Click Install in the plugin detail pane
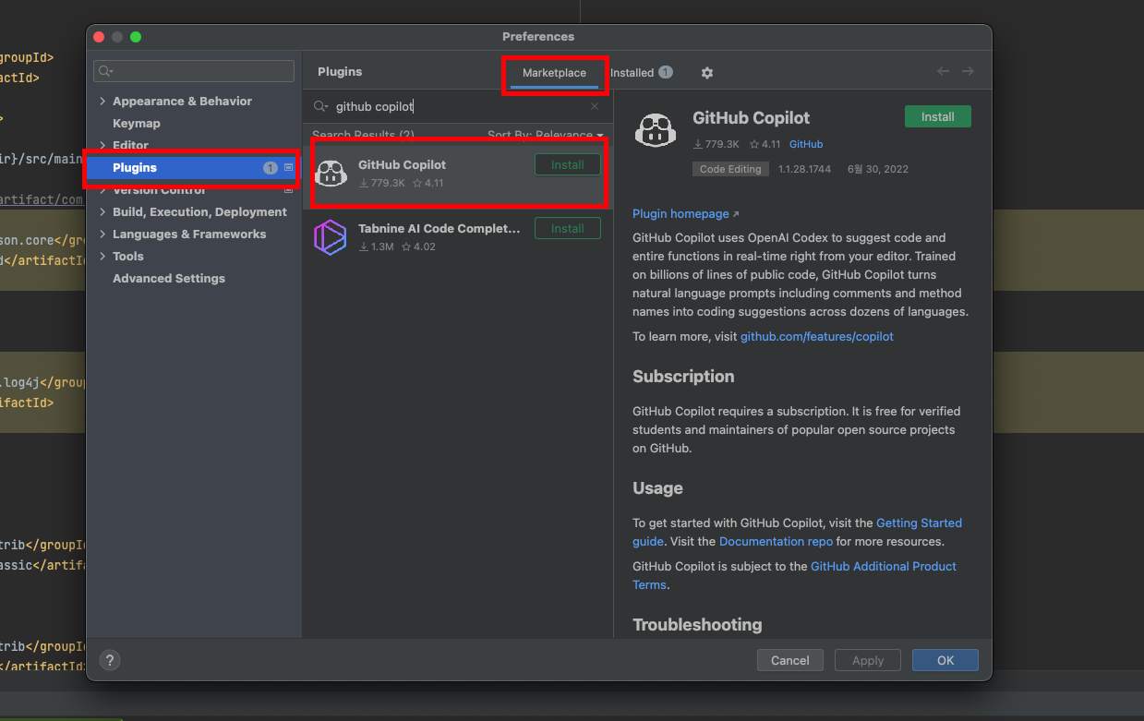 (x=937, y=116)
